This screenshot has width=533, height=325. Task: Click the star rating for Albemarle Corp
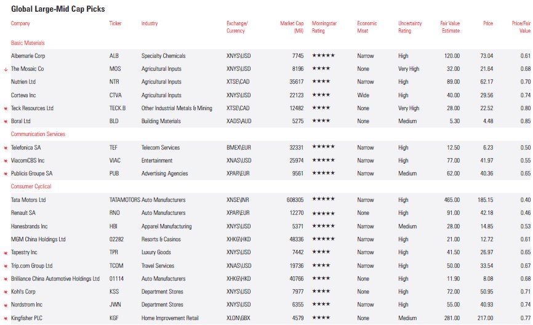[324, 56]
